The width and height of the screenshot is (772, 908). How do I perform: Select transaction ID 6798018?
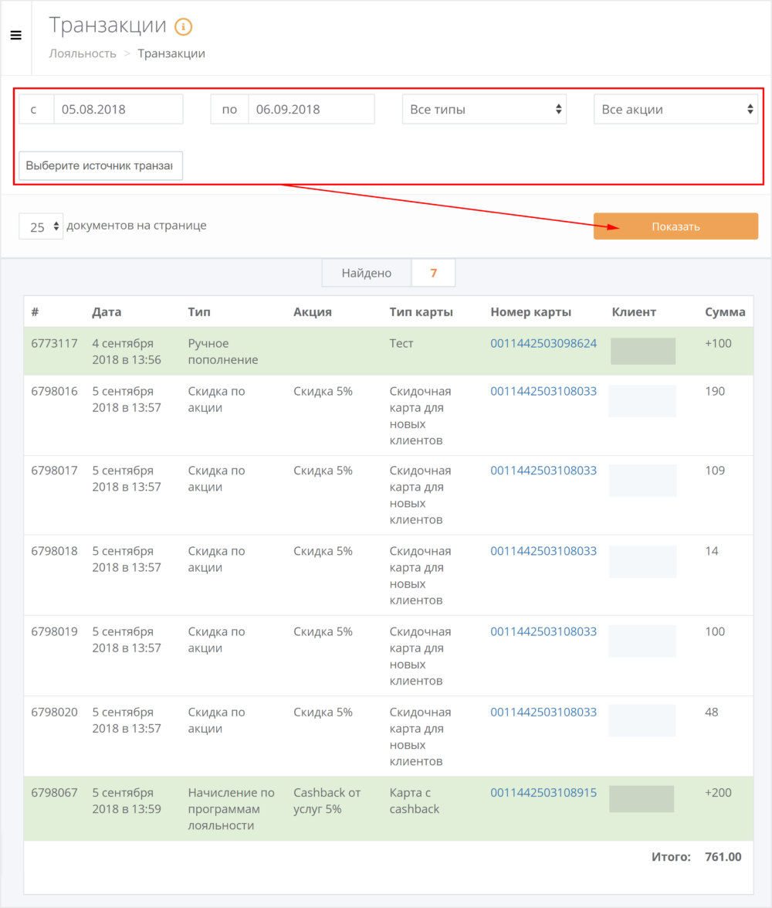[54, 551]
